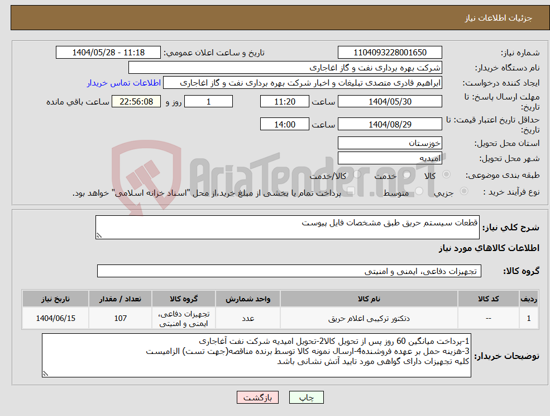Viewport: 550px width, 416px height.
Task: Click the ساعت field showing 14:00
Action: pos(285,124)
